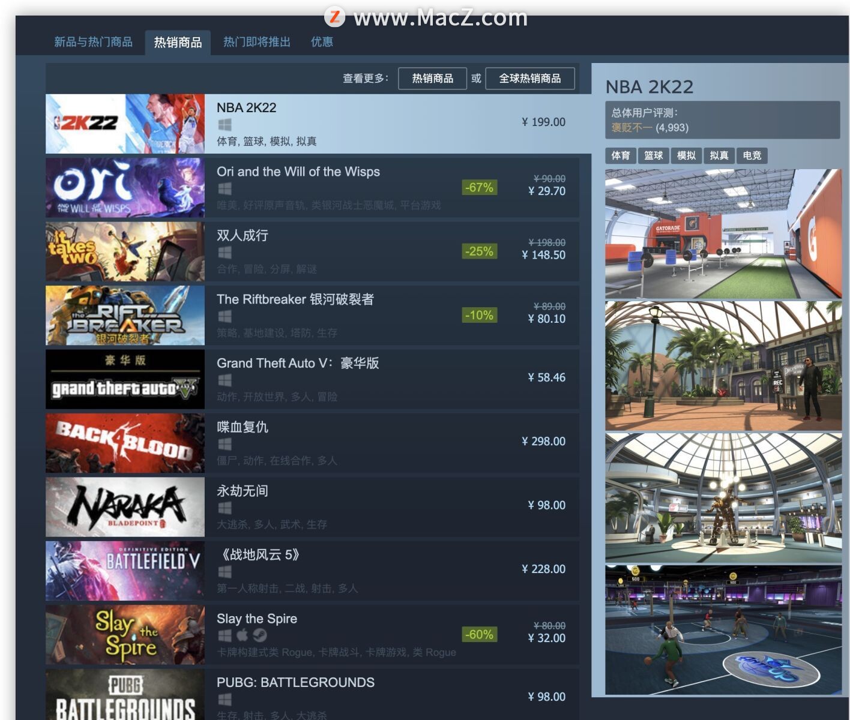Click 褒贬不一 review summary in side panel
Viewport: 850px width, 720px height.
coord(631,128)
